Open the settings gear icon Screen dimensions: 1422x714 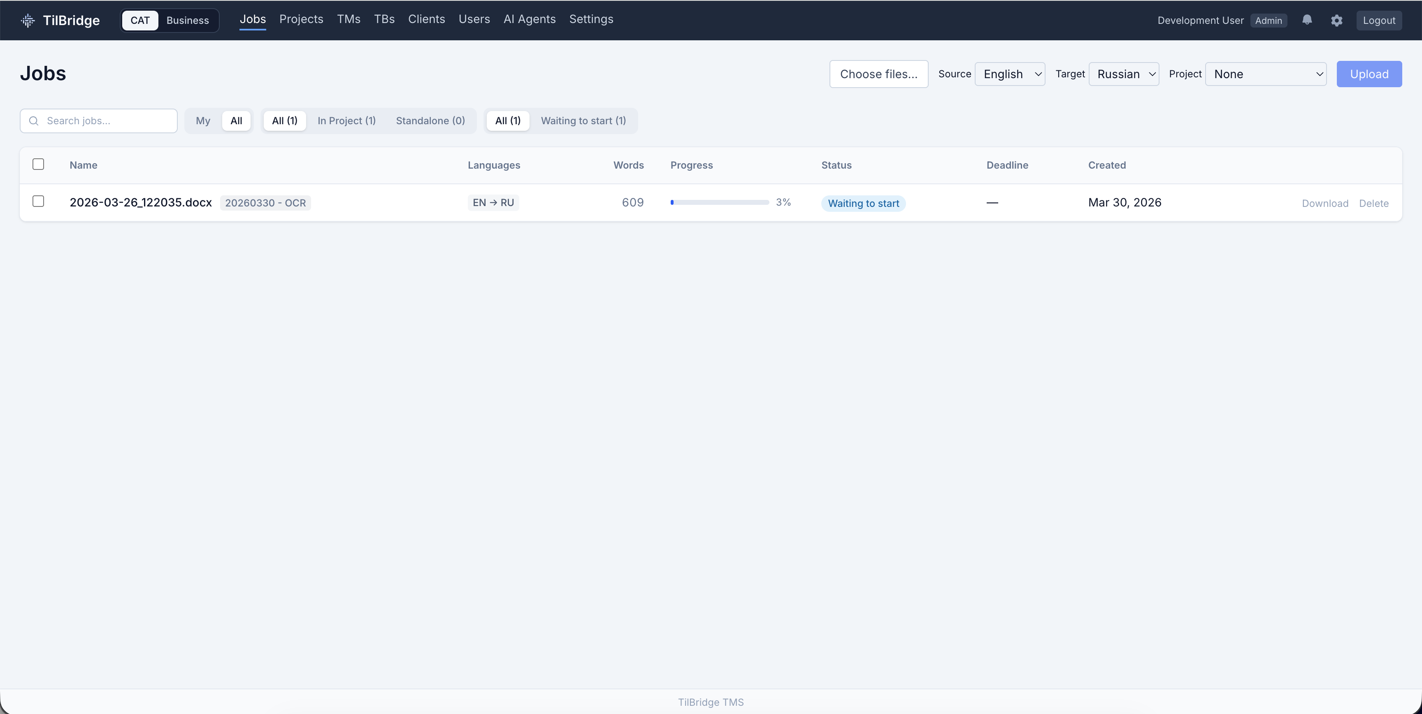tap(1336, 21)
